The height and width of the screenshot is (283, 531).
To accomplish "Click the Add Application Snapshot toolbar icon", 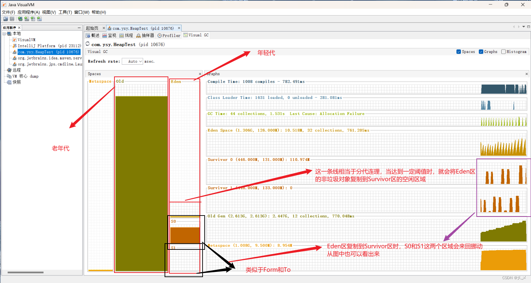I will coord(39,19).
